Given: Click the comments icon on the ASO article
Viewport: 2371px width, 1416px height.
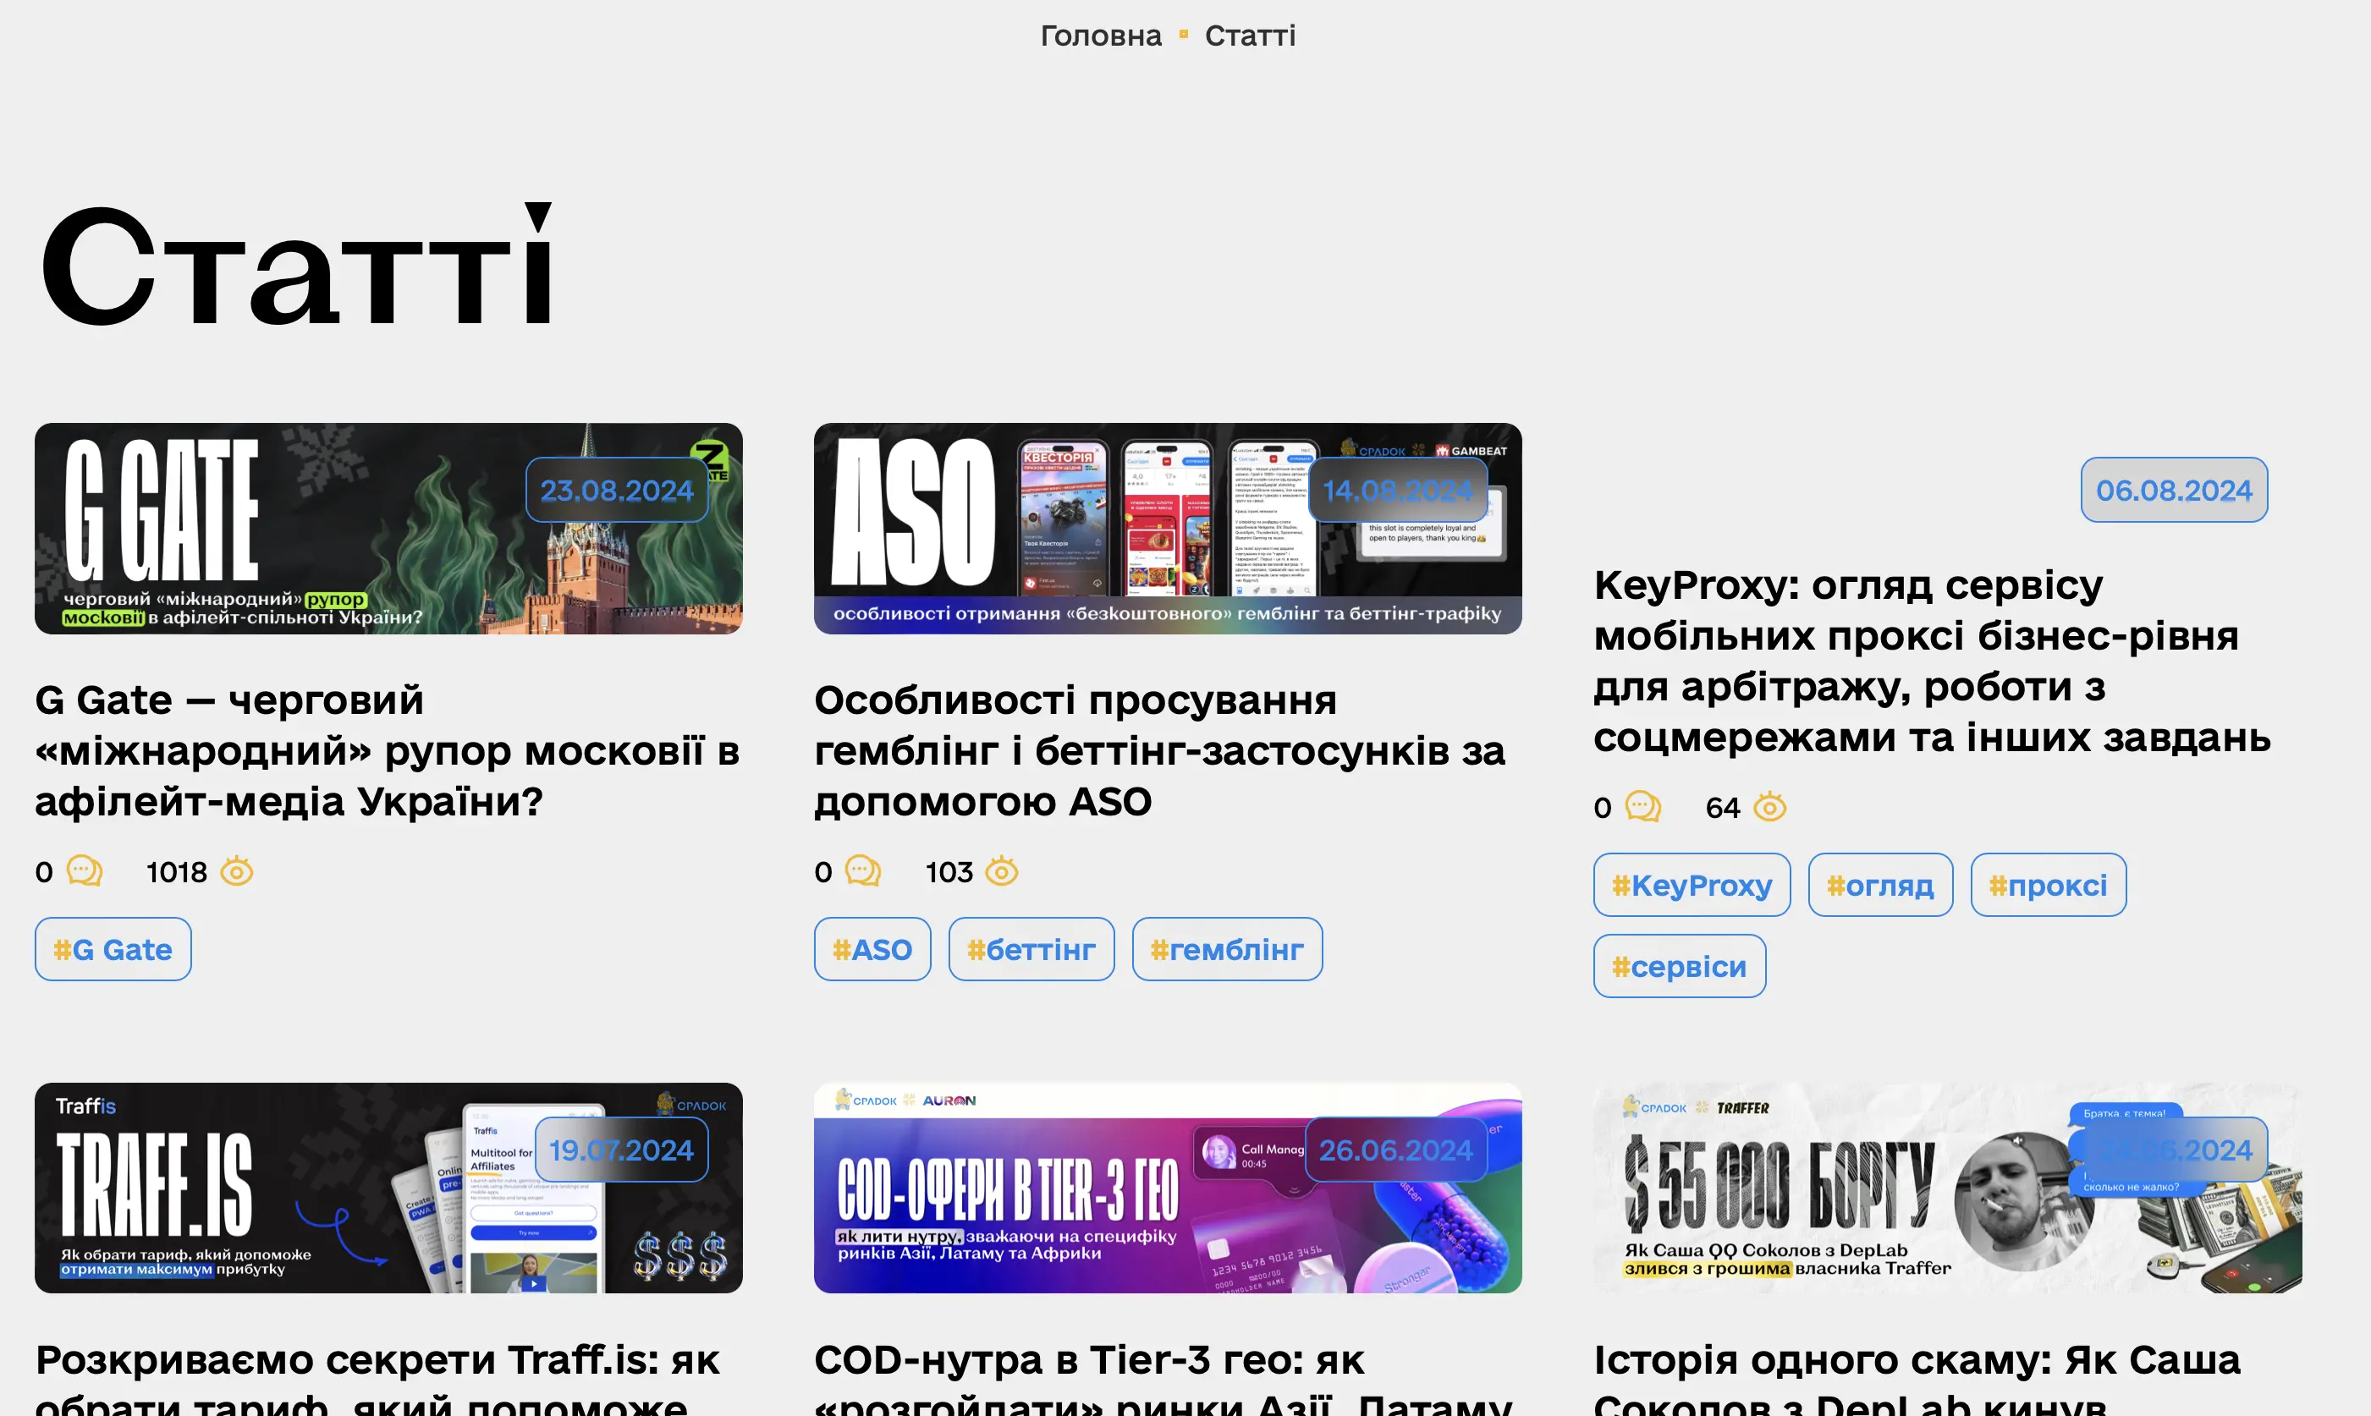Looking at the screenshot, I should click(863, 871).
